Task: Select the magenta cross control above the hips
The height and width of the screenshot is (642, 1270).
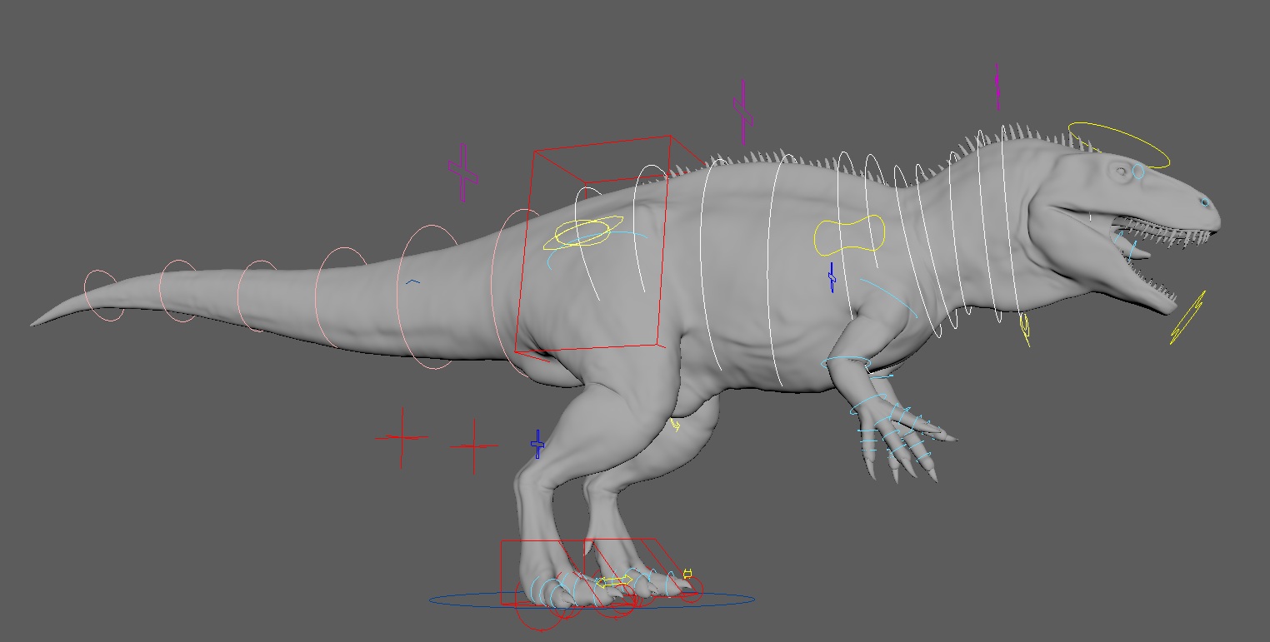Action: pos(463,172)
